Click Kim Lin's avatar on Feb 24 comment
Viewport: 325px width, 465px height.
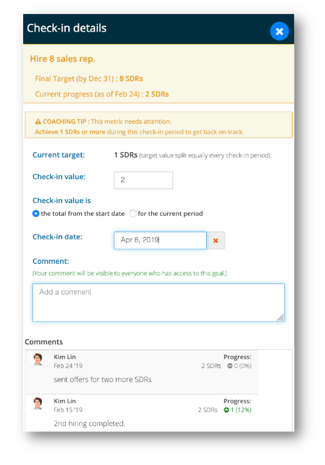click(x=38, y=359)
